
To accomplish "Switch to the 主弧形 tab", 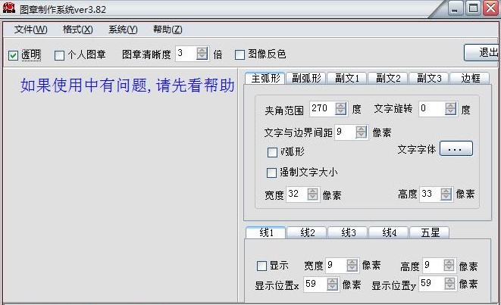I will (x=265, y=78).
